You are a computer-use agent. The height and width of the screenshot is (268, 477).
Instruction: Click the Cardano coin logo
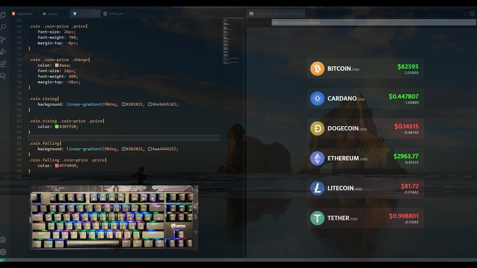(x=318, y=98)
